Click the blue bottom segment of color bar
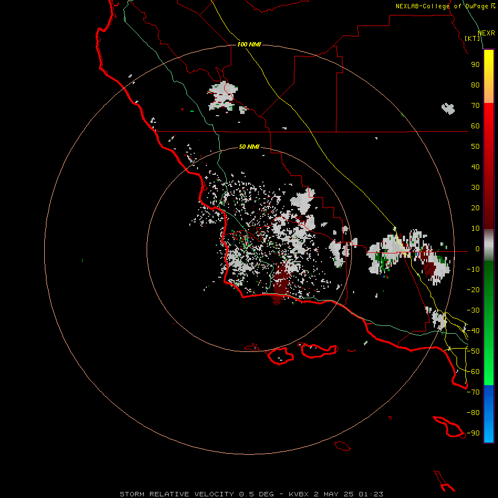Image resolution: width=498 pixels, height=498 pixels. coord(489,414)
